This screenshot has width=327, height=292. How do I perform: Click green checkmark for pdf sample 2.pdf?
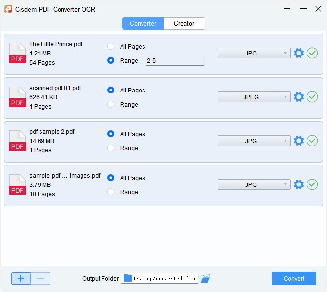coord(312,141)
